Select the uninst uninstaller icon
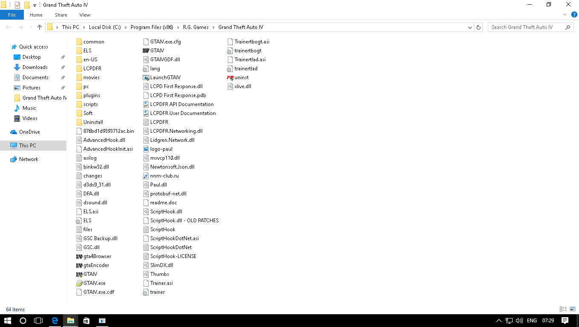Image resolution: width=579 pixels, height=327 pixels. (230, 77)
